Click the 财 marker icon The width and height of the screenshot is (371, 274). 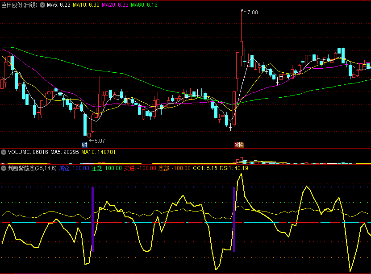point(84,145)
